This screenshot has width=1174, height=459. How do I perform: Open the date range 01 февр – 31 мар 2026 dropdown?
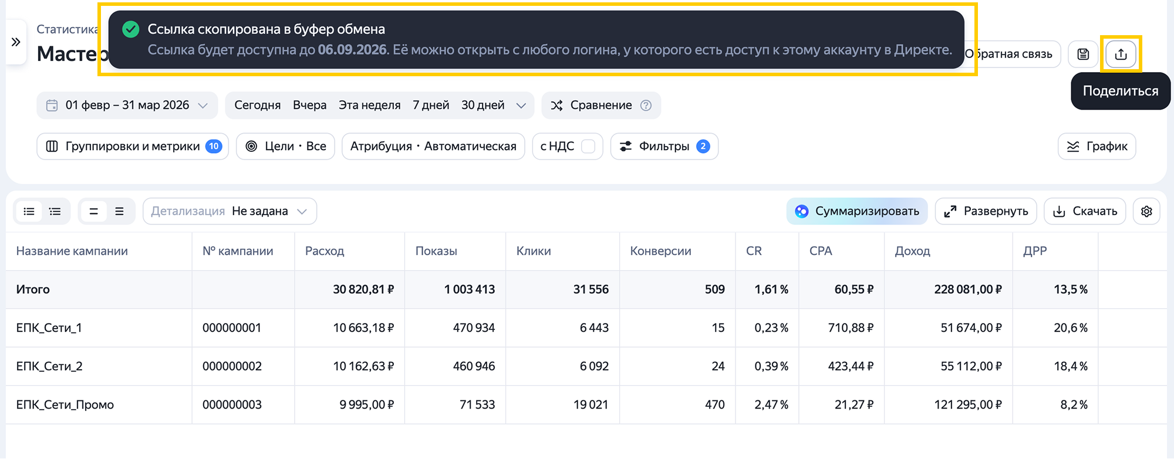[127, 106]
